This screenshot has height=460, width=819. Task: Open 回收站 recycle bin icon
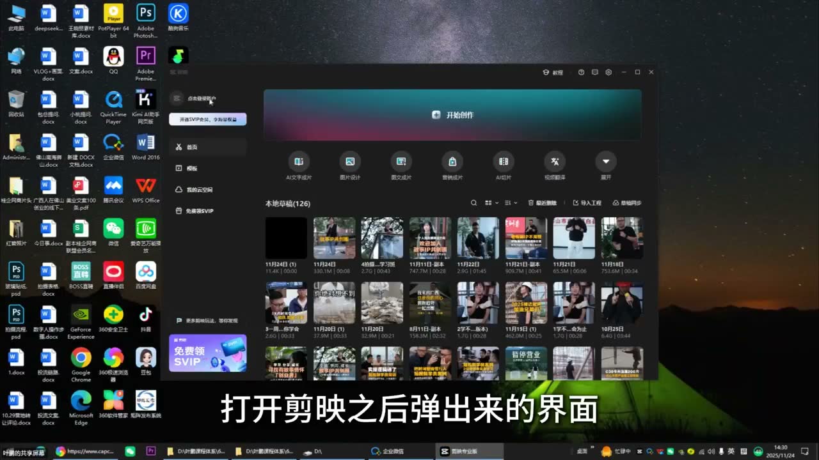pos(16,103)
